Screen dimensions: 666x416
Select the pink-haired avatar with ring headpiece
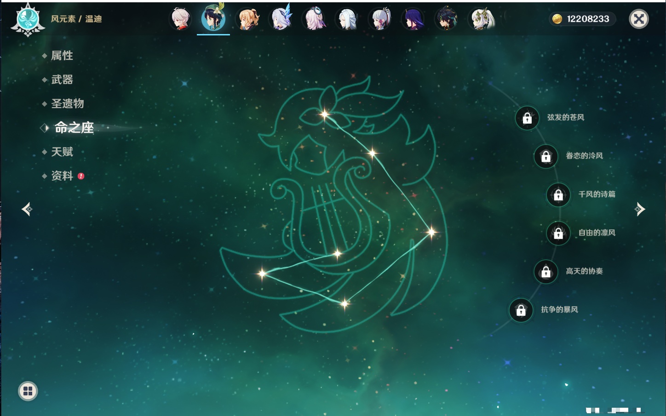[315, 19]
